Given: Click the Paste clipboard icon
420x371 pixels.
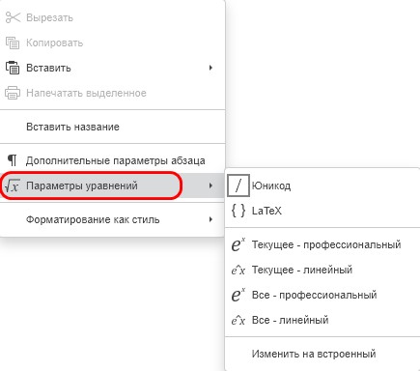Looking at the screenshot, I should click(x=13, y=68).
